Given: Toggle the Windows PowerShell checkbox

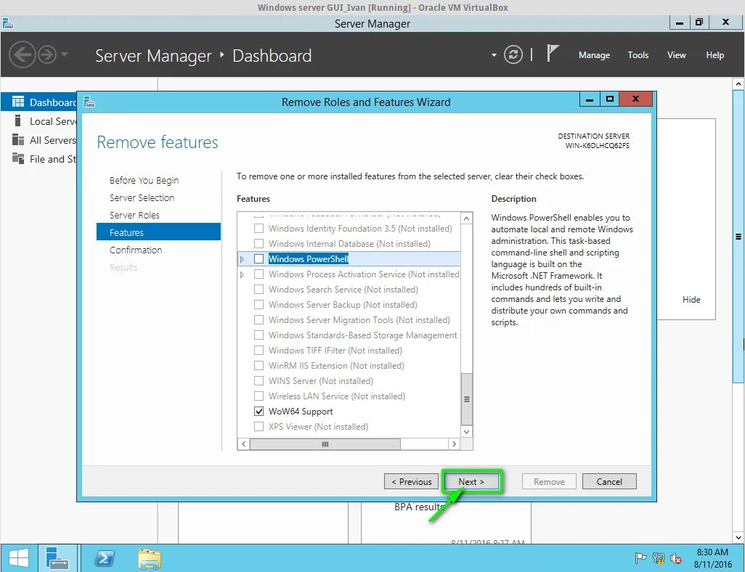Looking at the screenshot, I should [259, 259].
